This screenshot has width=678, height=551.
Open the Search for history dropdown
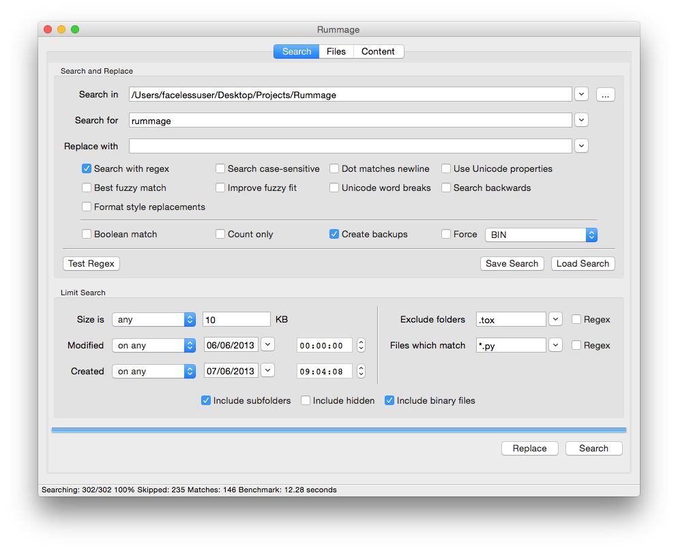pyautogui.click(x=581, y=119)
